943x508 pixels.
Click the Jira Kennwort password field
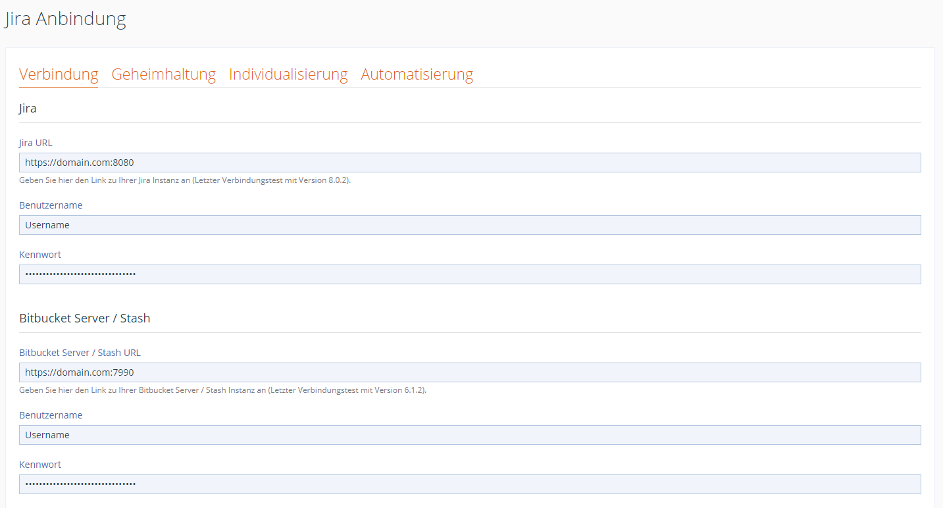point(470,274)
